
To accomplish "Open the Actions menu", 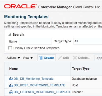I will (x=13, y=58).
